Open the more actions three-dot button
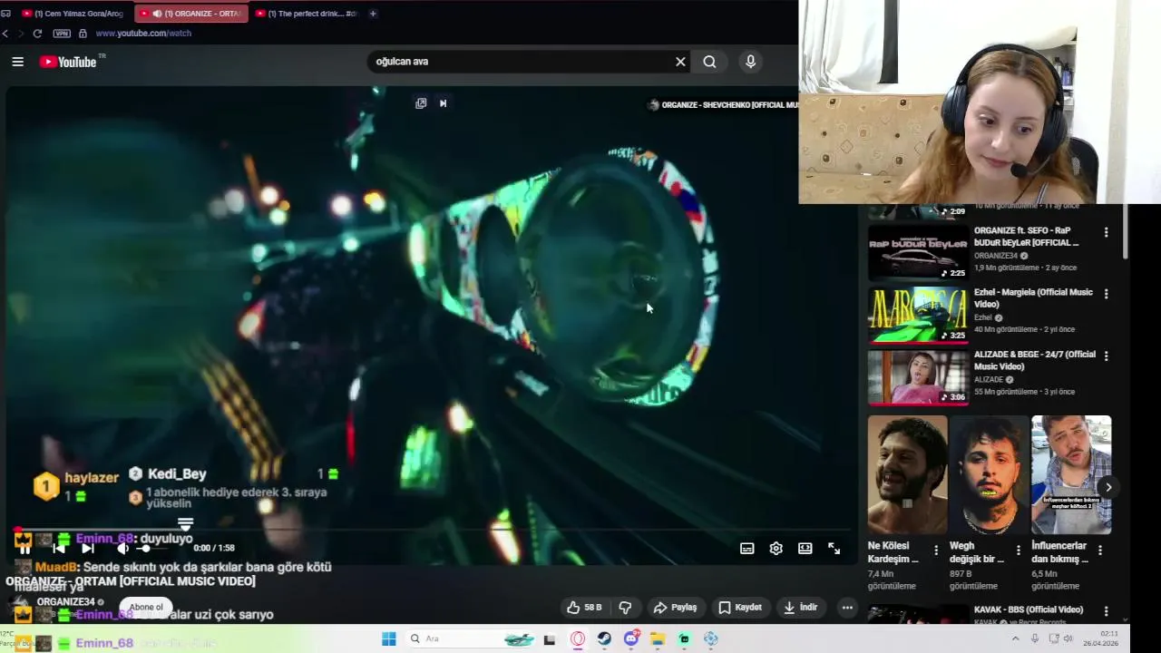The width and height of the screenshot is (1161, 653). [847, 608]
